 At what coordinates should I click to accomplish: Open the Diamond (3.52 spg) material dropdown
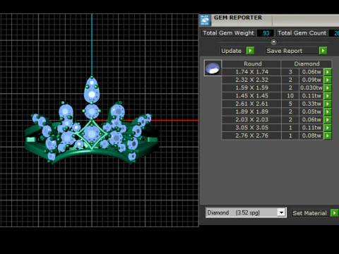click(x=281, y=212)
